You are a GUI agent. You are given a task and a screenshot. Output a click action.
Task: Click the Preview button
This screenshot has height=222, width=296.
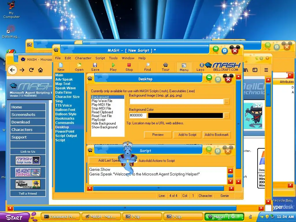pos(158,135)
